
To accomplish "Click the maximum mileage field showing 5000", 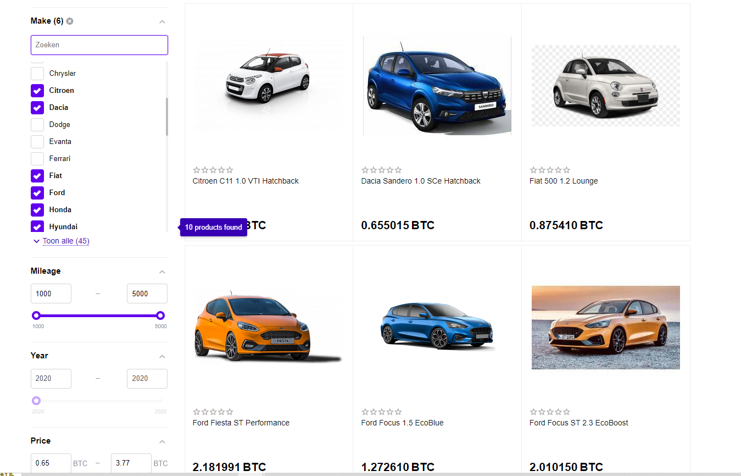I will pyautogui.click(x=147, y=294).
